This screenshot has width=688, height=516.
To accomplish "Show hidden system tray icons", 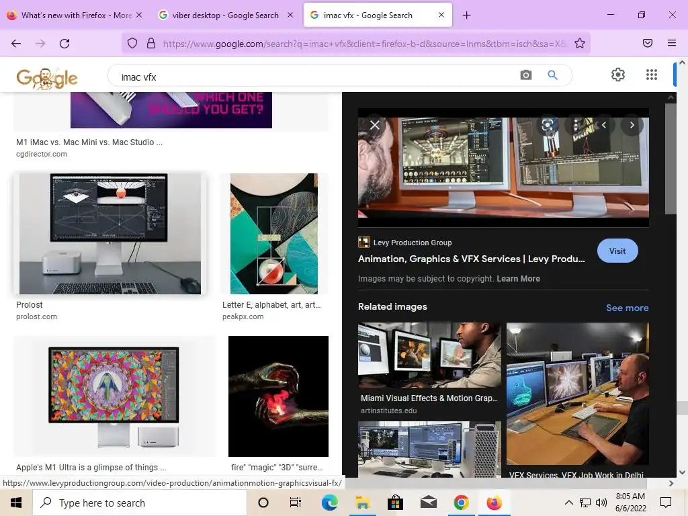I will point(568,503).
